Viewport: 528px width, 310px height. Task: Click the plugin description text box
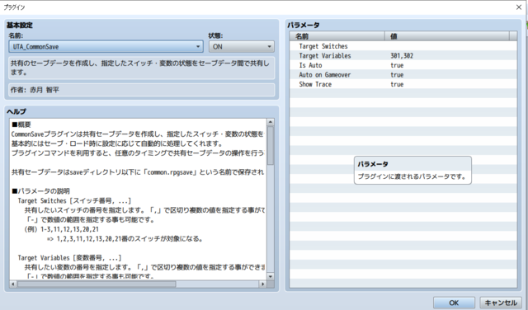(141, 68)
